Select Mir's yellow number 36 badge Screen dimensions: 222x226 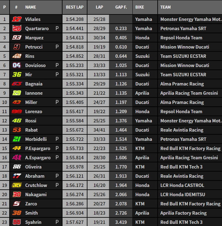pyautogui.click(x=17, y=74)
